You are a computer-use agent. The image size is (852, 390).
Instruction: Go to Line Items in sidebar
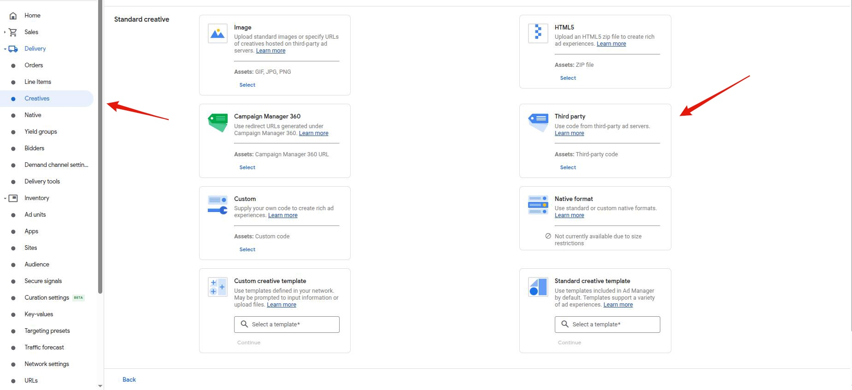click(38, 82)
